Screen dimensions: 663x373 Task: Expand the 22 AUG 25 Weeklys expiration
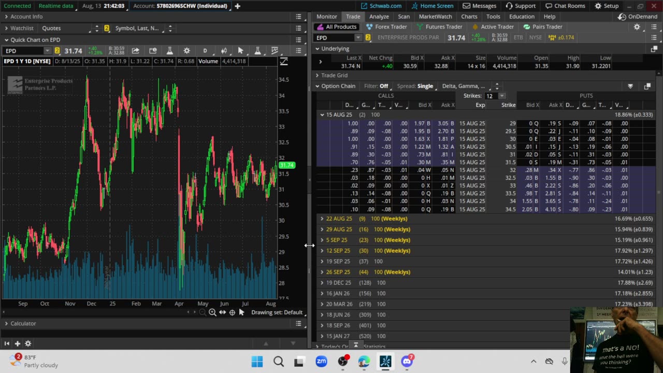pos(322,219)
